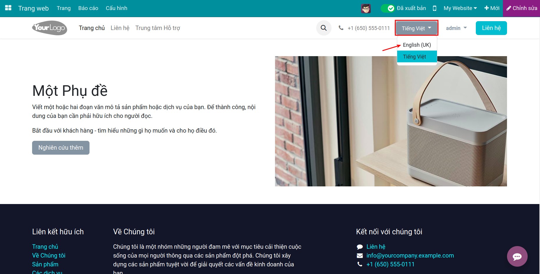Select Tiếng Việt option in language list
This screenshot has width=540, height=274.
[x=417, y=57]
